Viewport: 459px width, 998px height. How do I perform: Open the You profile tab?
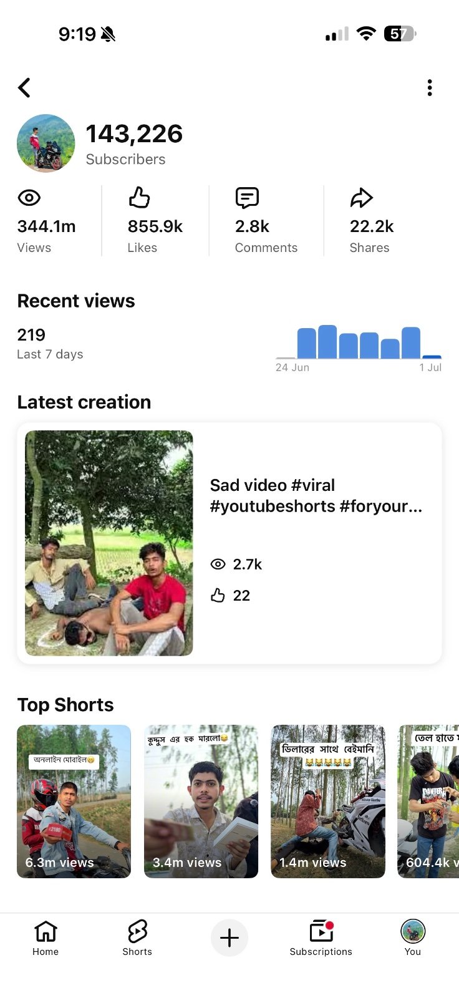pos(413,937)
